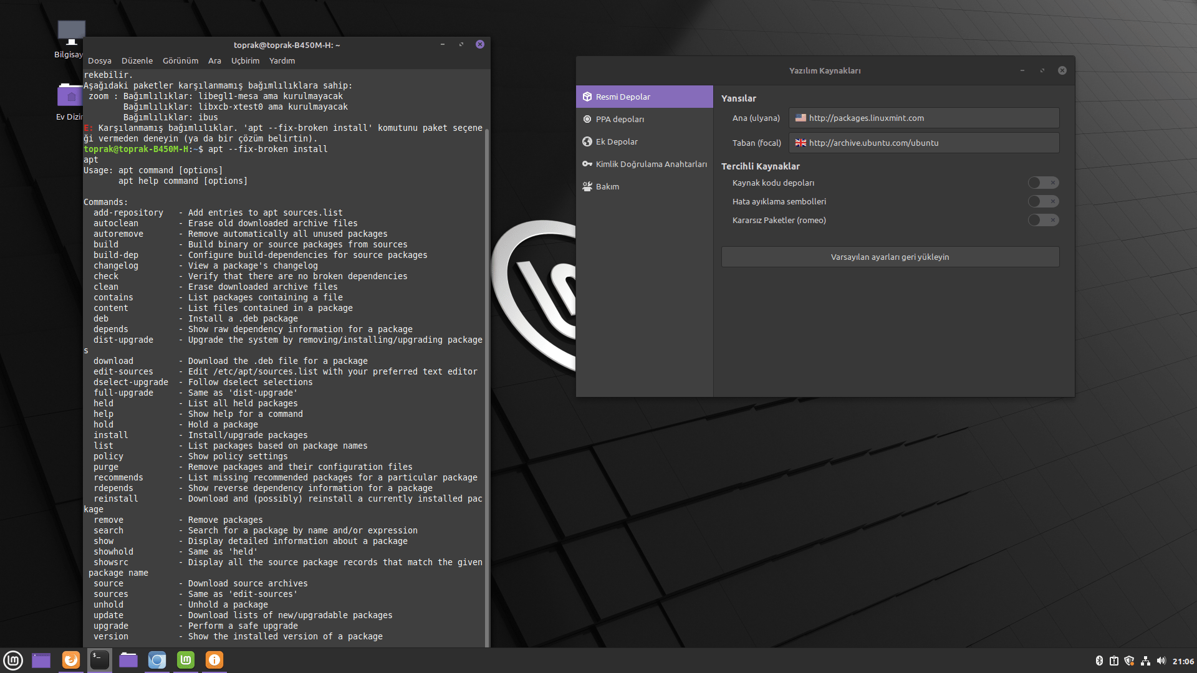
Task: Turn on Kararsız Paketler (romeo)
Action: tap(1043, 220)
